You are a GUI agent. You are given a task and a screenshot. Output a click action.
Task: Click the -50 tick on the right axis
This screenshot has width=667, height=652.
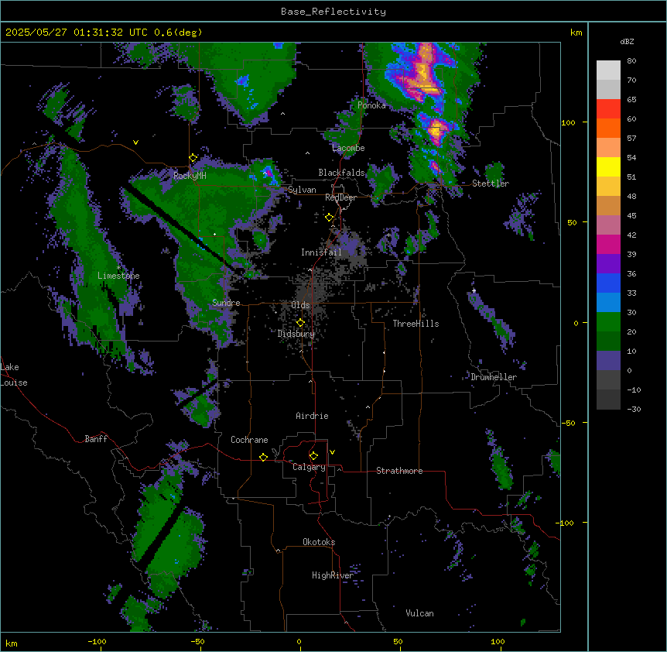[x=567, y=423]
